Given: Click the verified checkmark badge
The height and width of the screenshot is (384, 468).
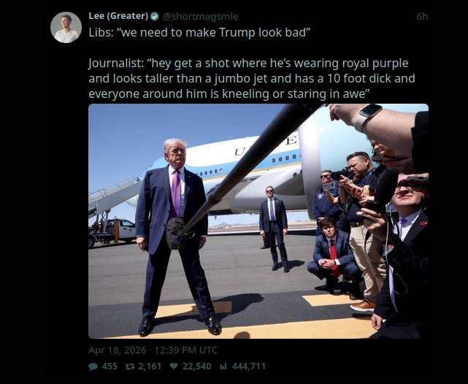Looking at the screenshot, I should [x=154, y=16].
